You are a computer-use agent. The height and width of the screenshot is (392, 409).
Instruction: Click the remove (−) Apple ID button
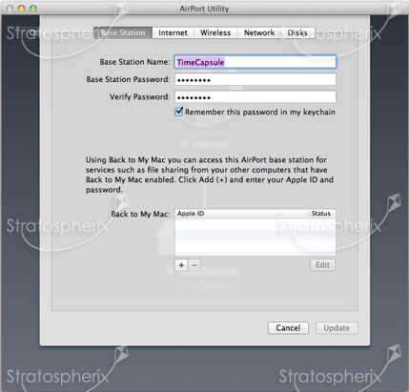(x=194, y=265)
